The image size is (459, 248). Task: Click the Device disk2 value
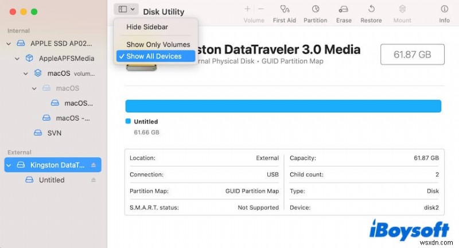(431, 208)
